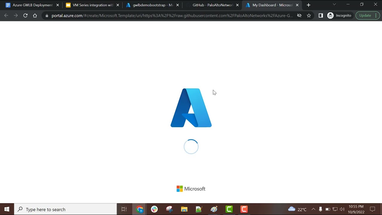Image resolution: width=382 pixels, height=215 pixels.
Task: Click the Chrome Update button
Action: 368,16
